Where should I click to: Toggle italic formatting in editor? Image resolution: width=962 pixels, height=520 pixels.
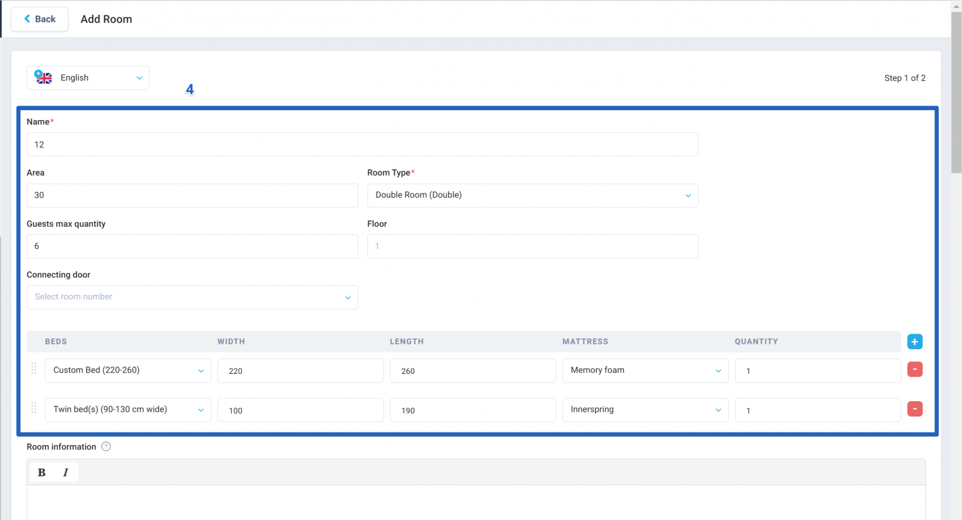point(65,473)
